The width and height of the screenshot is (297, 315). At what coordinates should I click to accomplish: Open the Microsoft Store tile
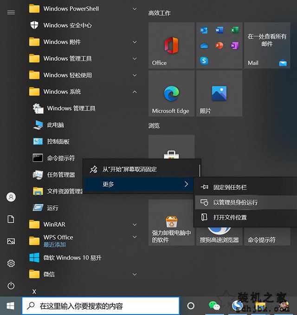pos(171,147)
